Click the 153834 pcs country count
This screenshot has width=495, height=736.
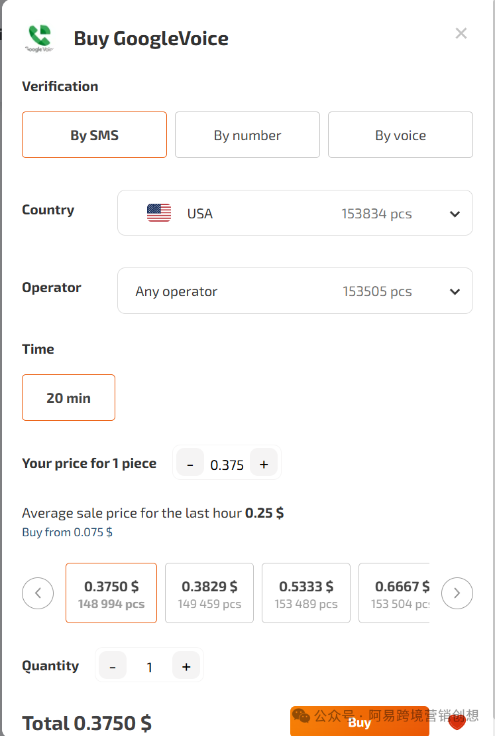376,214
